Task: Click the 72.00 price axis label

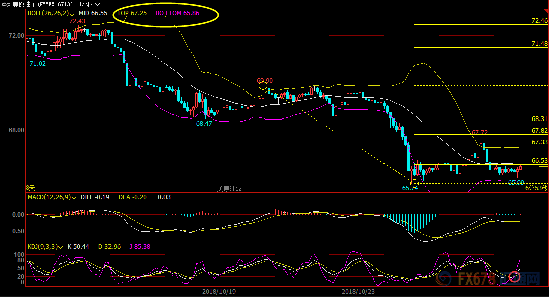Action: pos(16,36)
